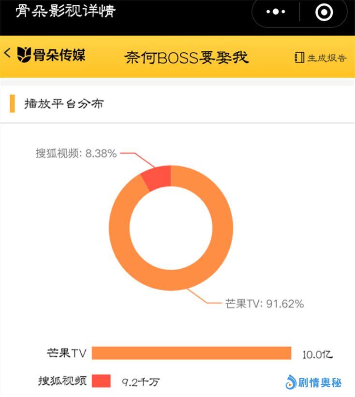Click the long orange 芒果TV bar

coord(191,353)
